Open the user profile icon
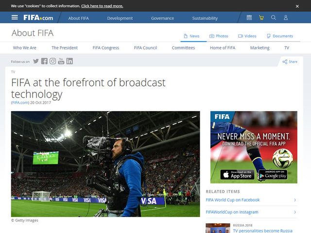 click(286, 17)
